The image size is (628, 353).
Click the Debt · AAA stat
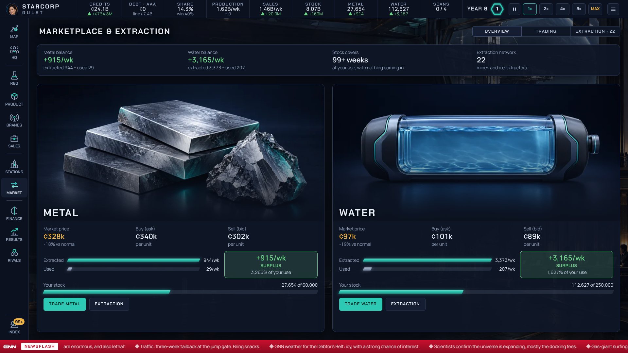142,9
